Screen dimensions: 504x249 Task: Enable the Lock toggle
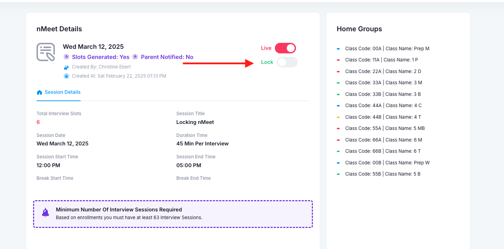(287, 62)
